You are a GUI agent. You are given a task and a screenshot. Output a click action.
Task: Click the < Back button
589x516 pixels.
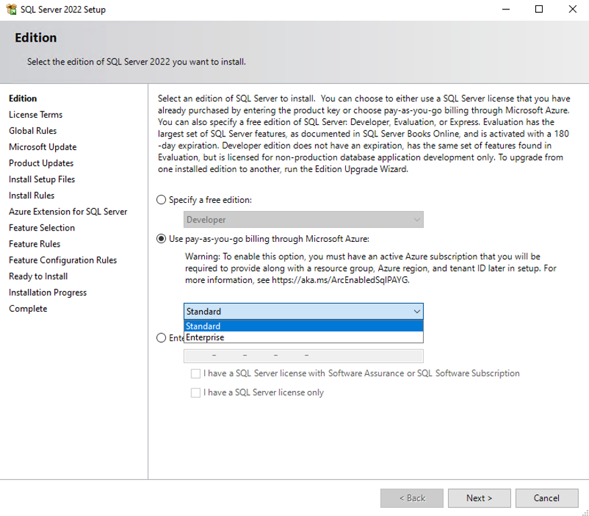[x=412, y=498]
